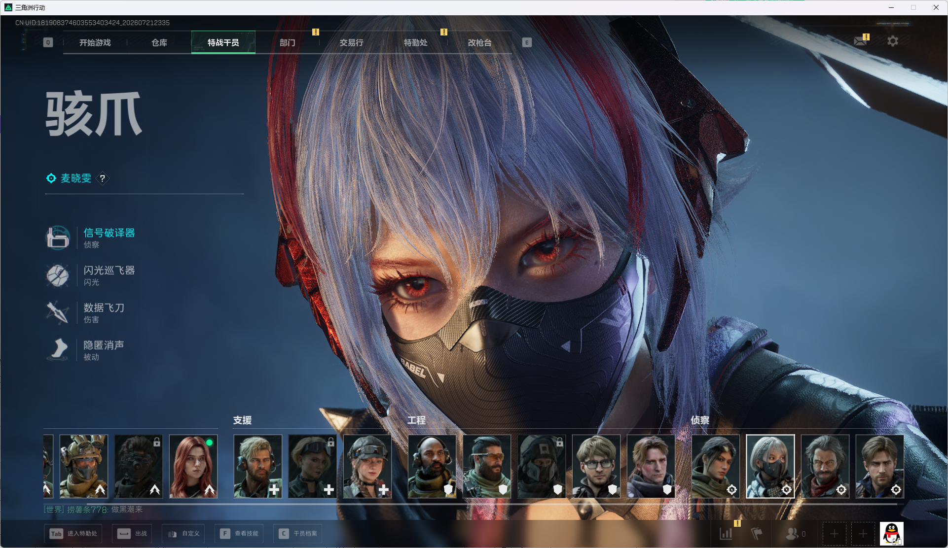Go to the 交易行 tab
This screenshot has width=948, height=548.
click(351, 42)
